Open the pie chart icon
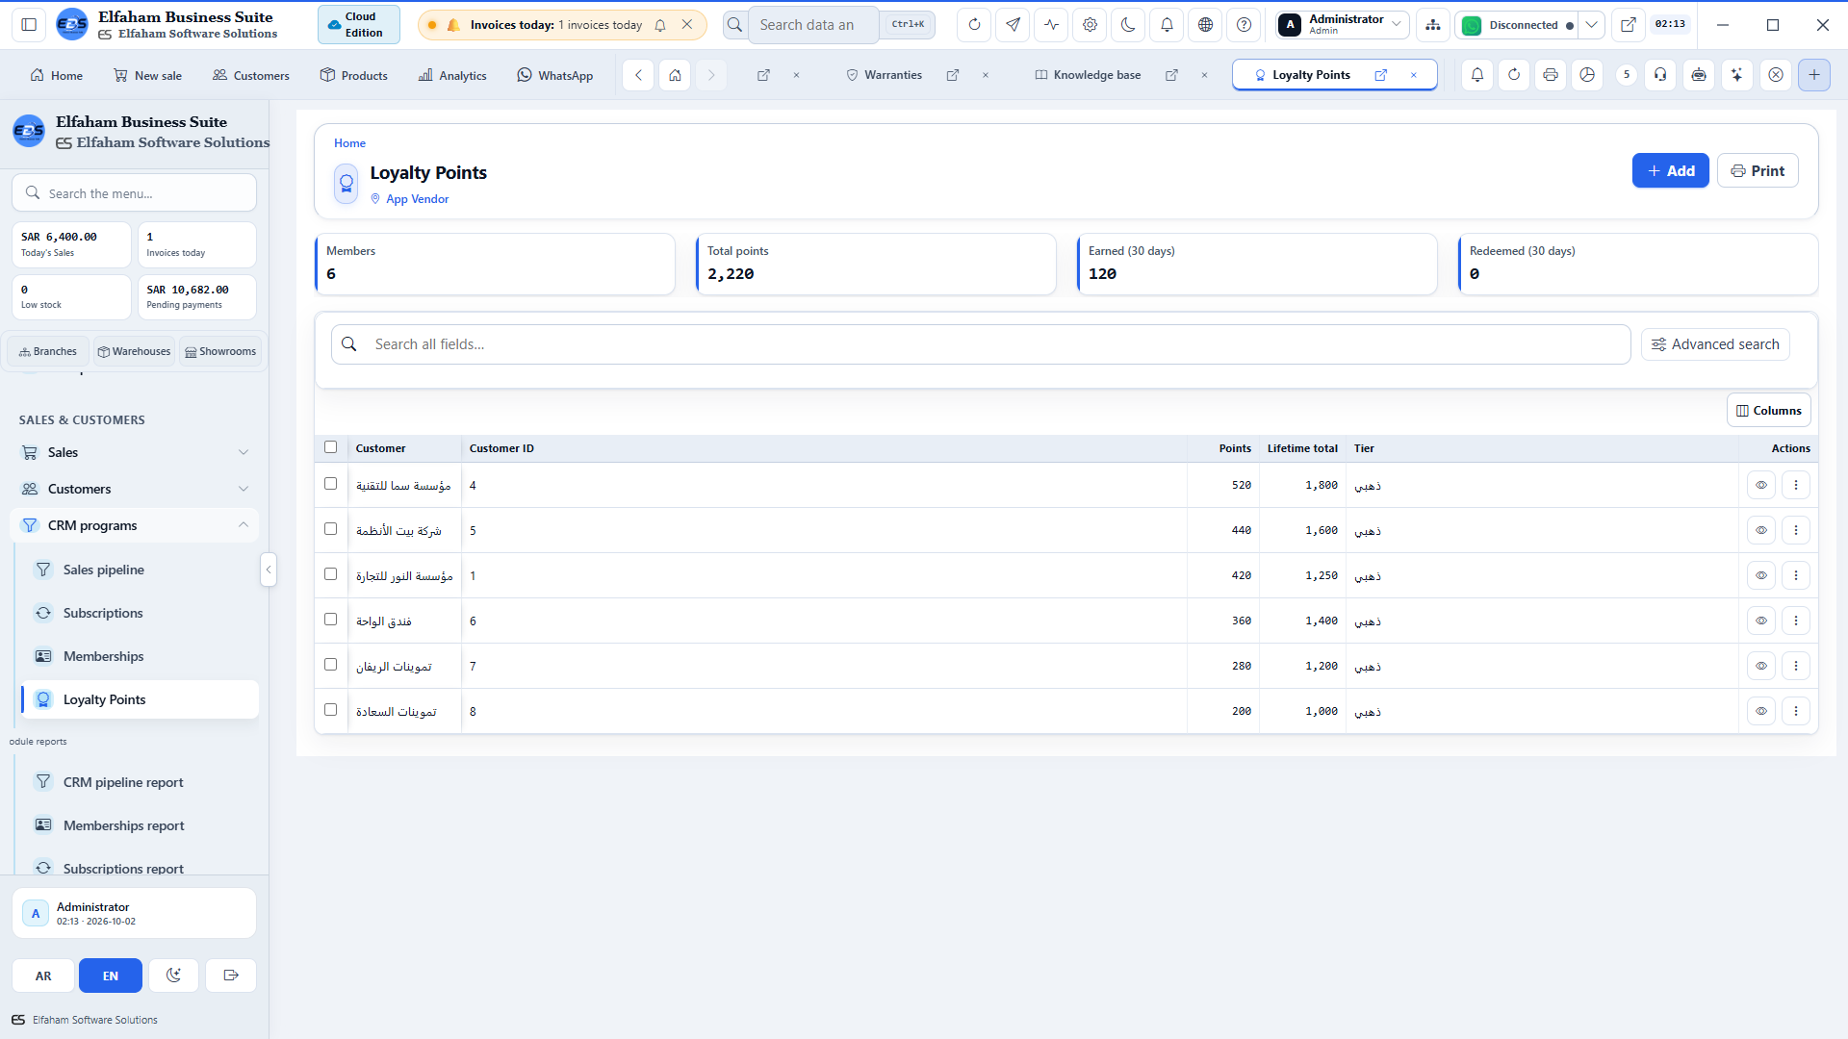The width and height of the screenshot is (1848, 1039). coord(1587,74)
